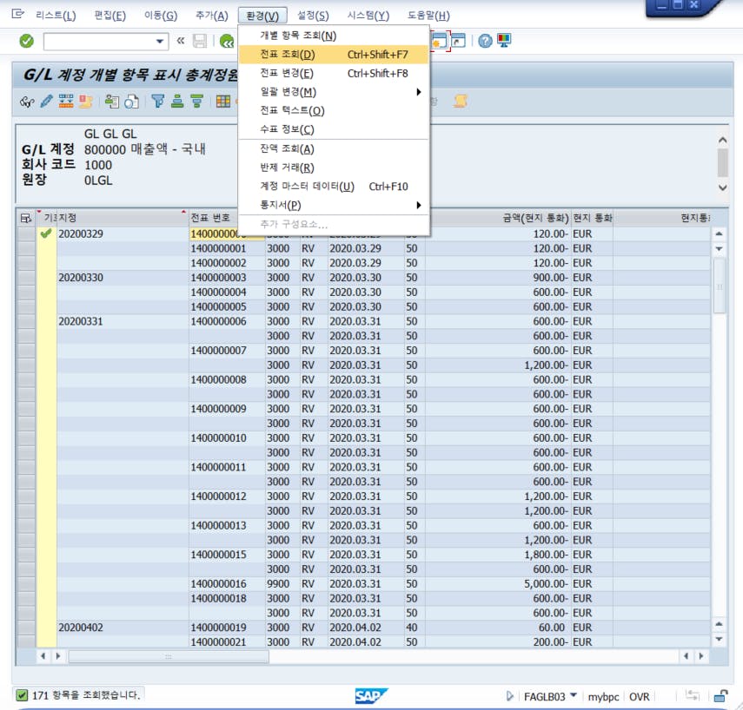743x710 pixels.
Task: Choose 전표 텍스트(O) menu entry
Action: (334, 111)
